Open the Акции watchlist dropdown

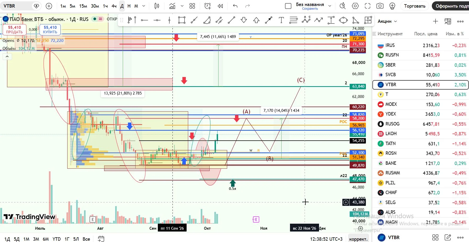(x=387, y=21)
